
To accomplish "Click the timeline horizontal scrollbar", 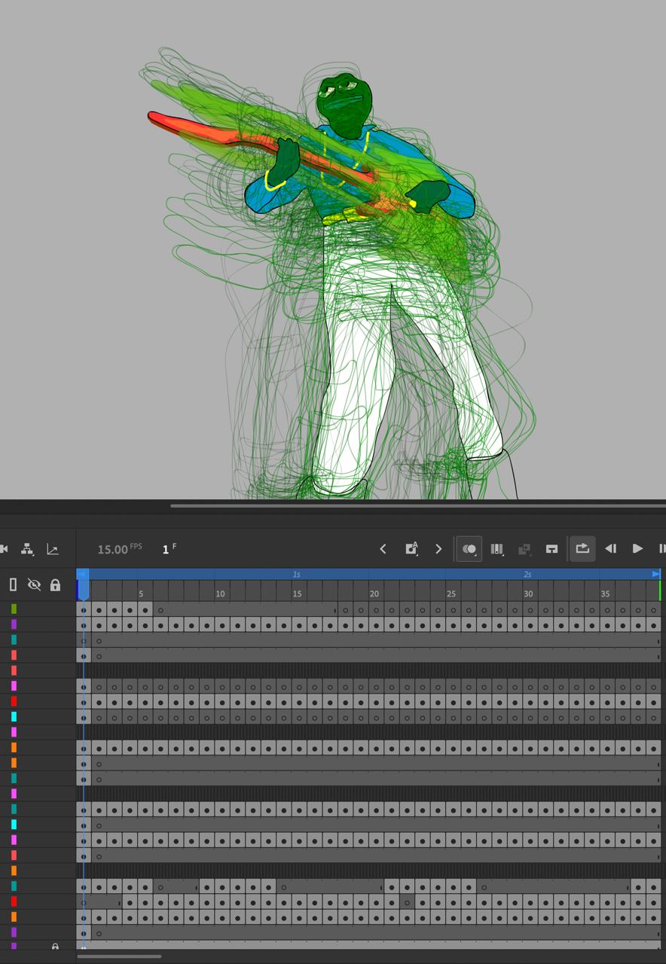I will point(119,956).
